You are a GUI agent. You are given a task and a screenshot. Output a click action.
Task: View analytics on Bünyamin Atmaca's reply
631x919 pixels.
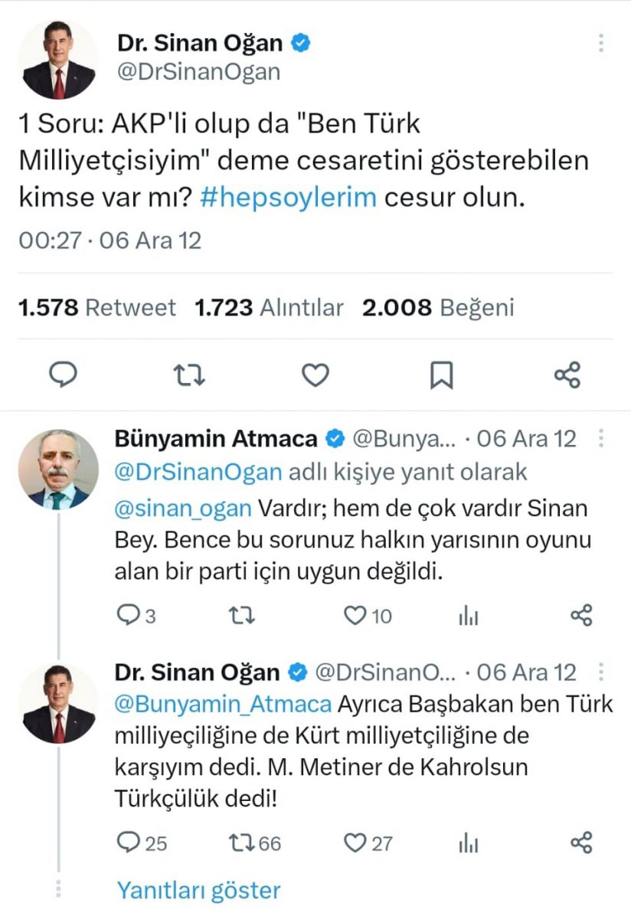pos(469,615)
